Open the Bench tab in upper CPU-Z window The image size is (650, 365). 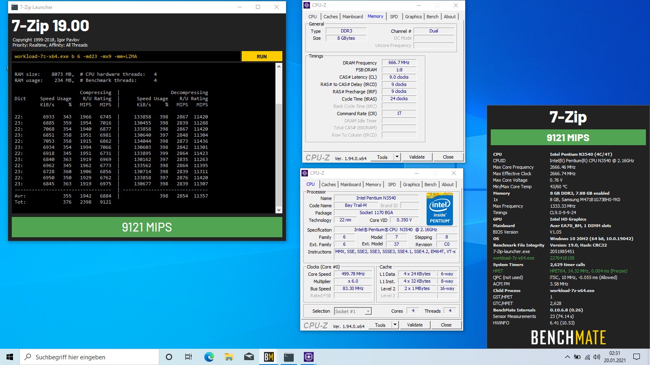pos(432,17)
